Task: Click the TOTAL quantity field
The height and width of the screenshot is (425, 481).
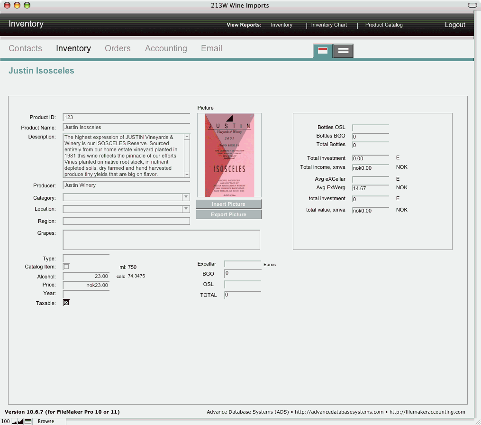Action: click(243, 295)
